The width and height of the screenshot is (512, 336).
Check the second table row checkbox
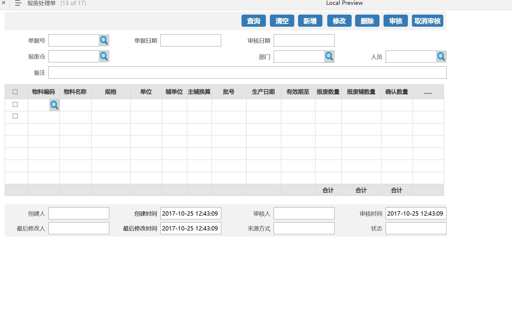pos(15,116)
